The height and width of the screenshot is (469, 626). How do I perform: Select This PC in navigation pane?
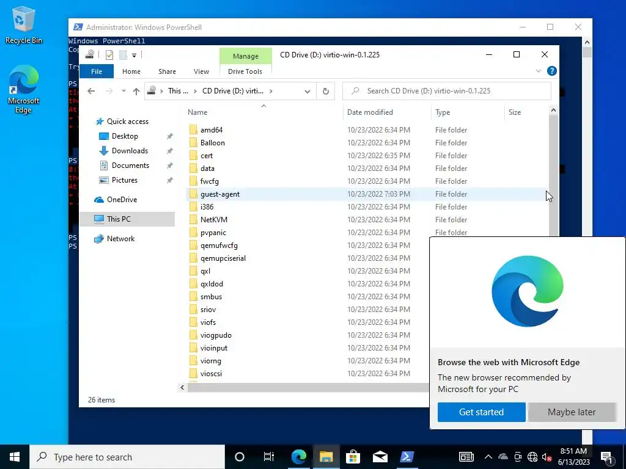pos(127,219)
